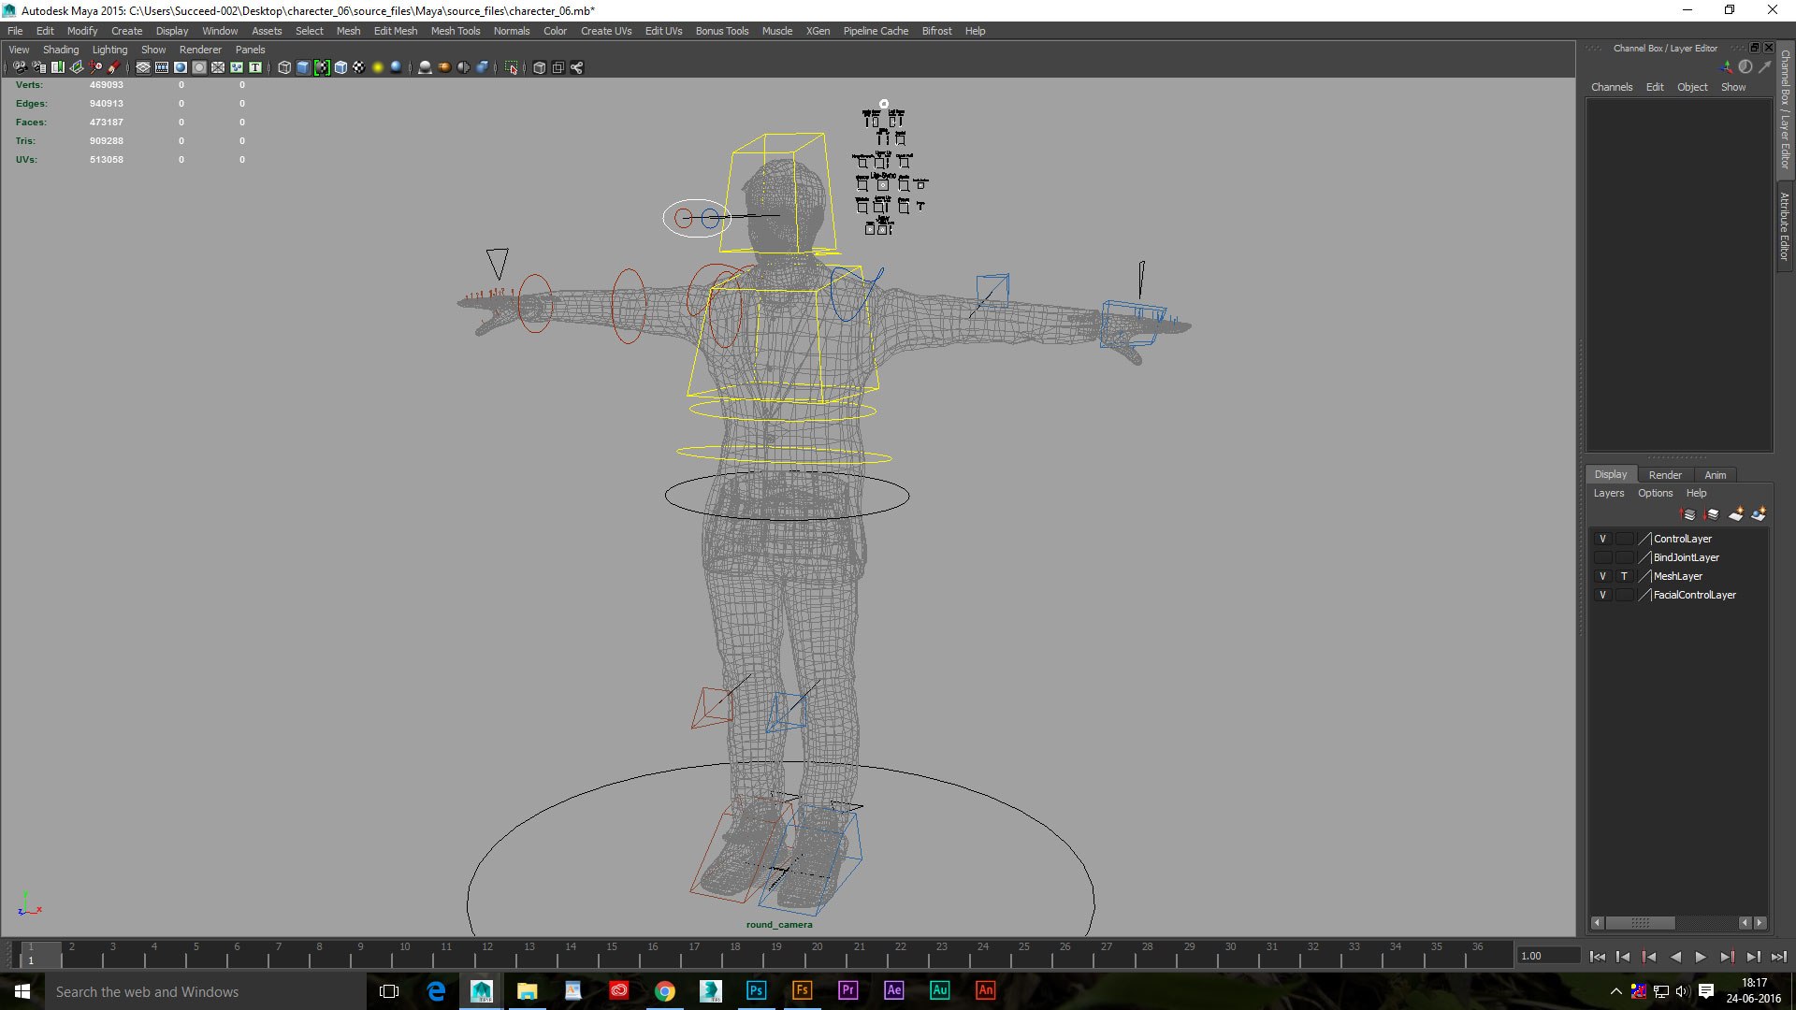Toggle visibility of ControlLayer

[x=1602, y=539]
